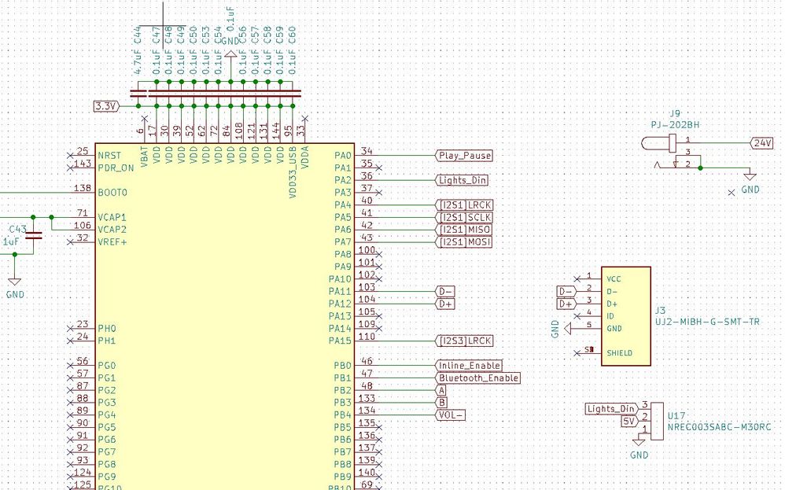Click the no-connect flag on PA8 pin 100
Image resolution: width=785 pixels, height=490 pixels.
379,254
